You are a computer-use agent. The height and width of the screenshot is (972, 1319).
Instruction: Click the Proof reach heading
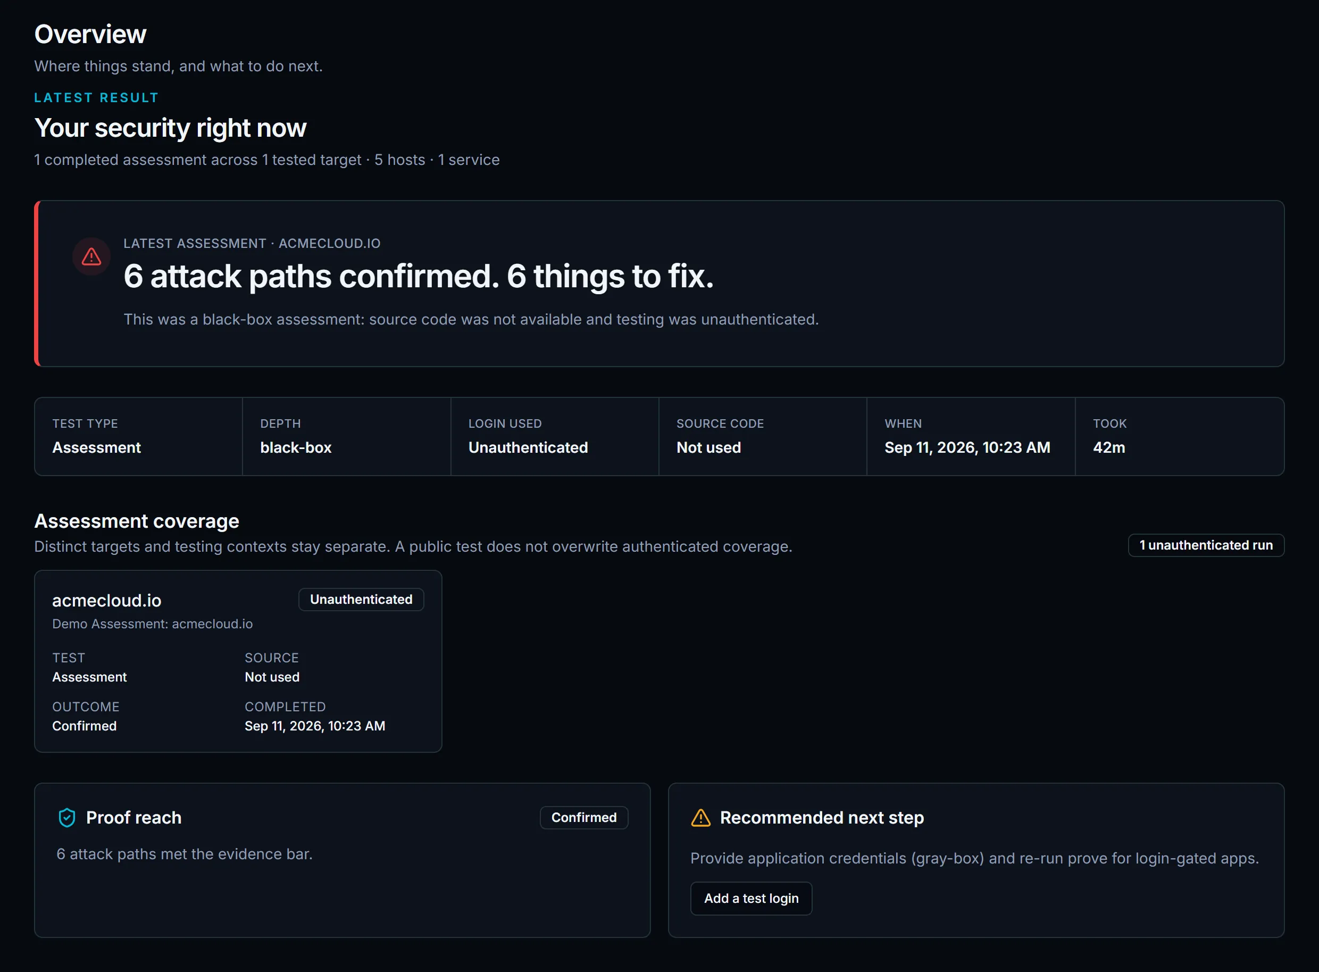coord(133,817)
